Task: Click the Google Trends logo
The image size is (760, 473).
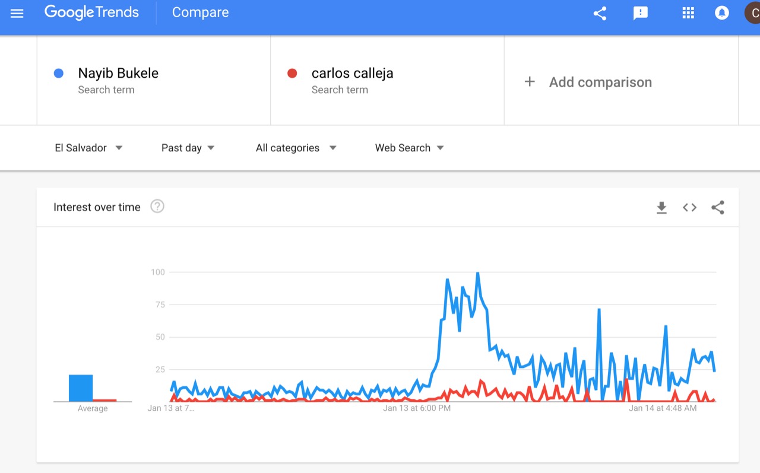Action: click(x=91, y=12)
